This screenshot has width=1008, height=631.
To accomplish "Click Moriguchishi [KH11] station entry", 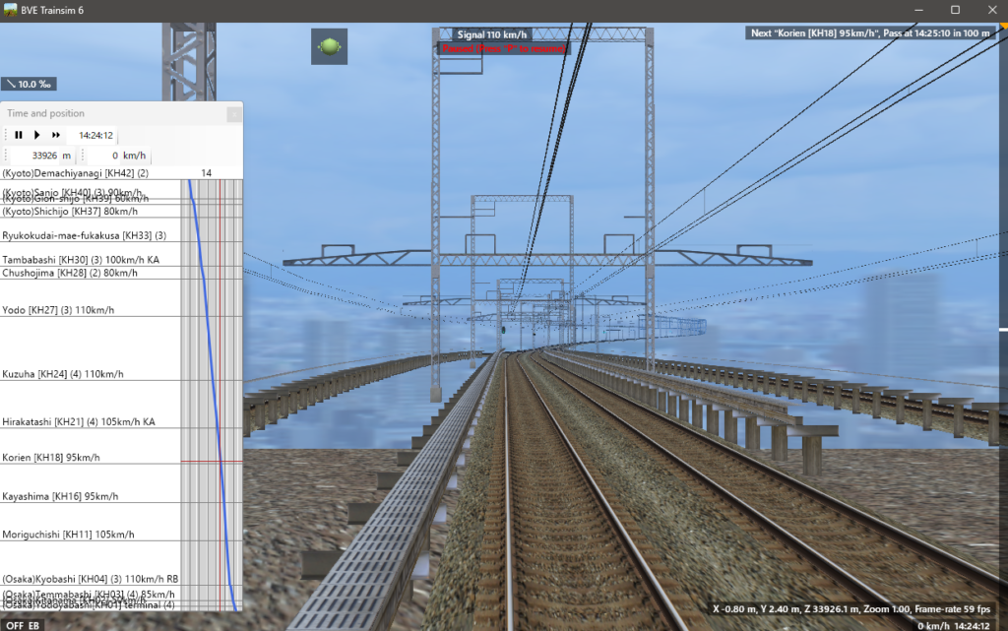I will (68, 535).
